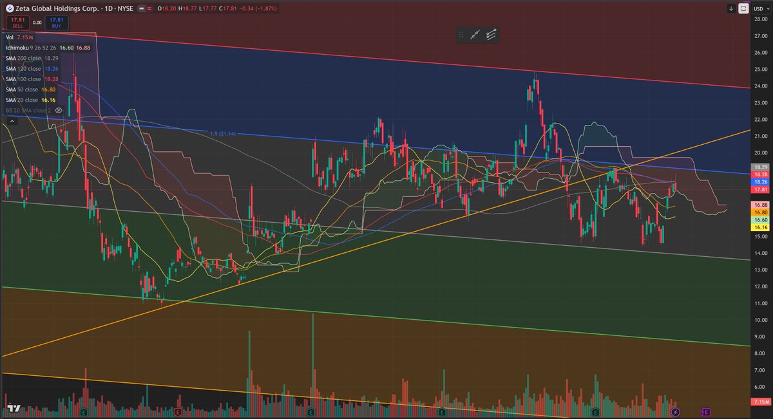Click the TradingView logo in bottom corner
Viewport: 773px width, 419px height.
tap(13, 409)
